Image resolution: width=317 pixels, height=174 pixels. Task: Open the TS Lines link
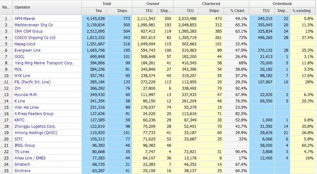22,152
